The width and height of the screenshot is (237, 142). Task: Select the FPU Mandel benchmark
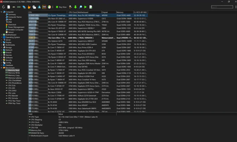(x=13, y=96)
